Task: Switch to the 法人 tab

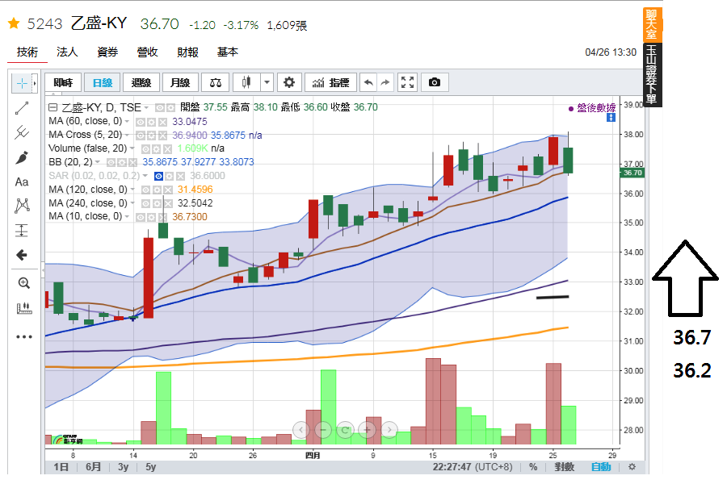Action: click(67, 52)
